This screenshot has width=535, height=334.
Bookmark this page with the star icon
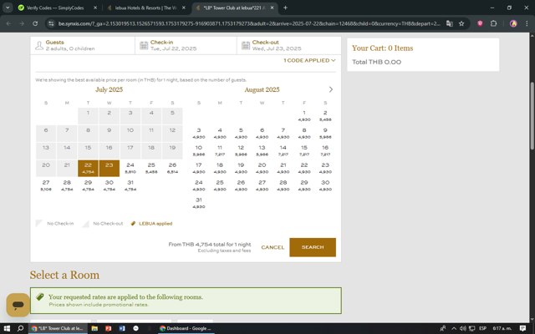[x=461, y=23]
